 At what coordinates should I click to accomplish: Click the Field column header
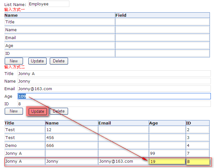click(162, 15)
